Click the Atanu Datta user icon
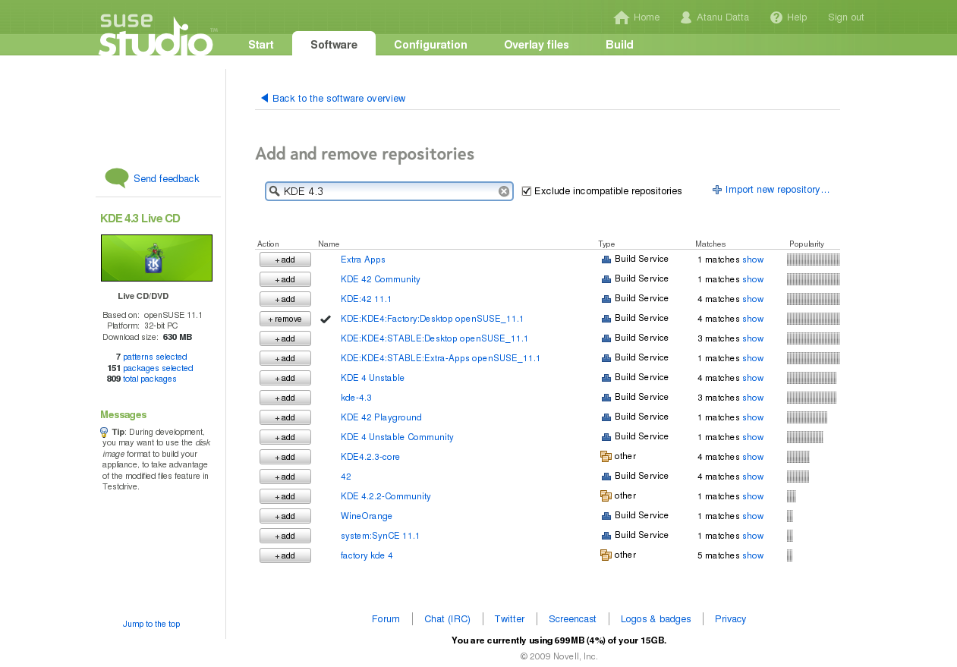The image size is (957, 667). click(x=686, y=17)
